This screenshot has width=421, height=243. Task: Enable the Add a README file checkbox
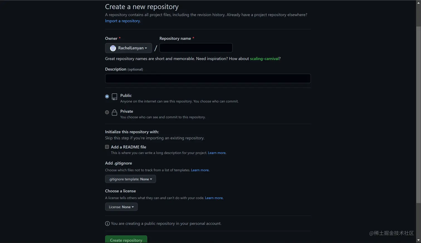tap(107, 147)
